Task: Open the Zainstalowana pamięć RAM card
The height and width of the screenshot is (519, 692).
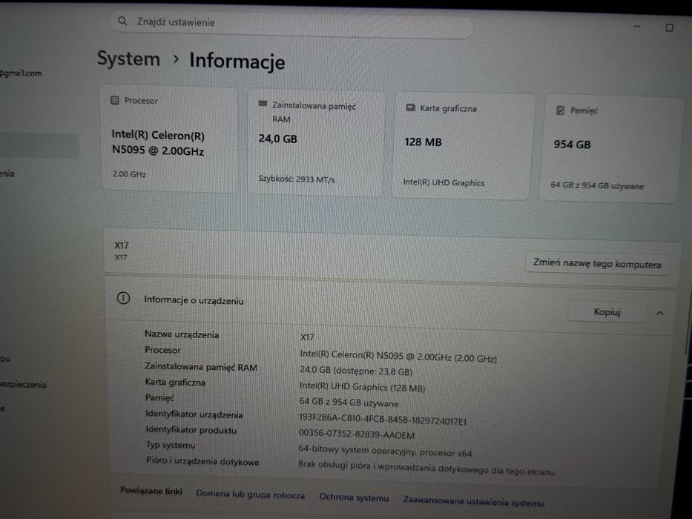Action: click(x=315, y=142)
